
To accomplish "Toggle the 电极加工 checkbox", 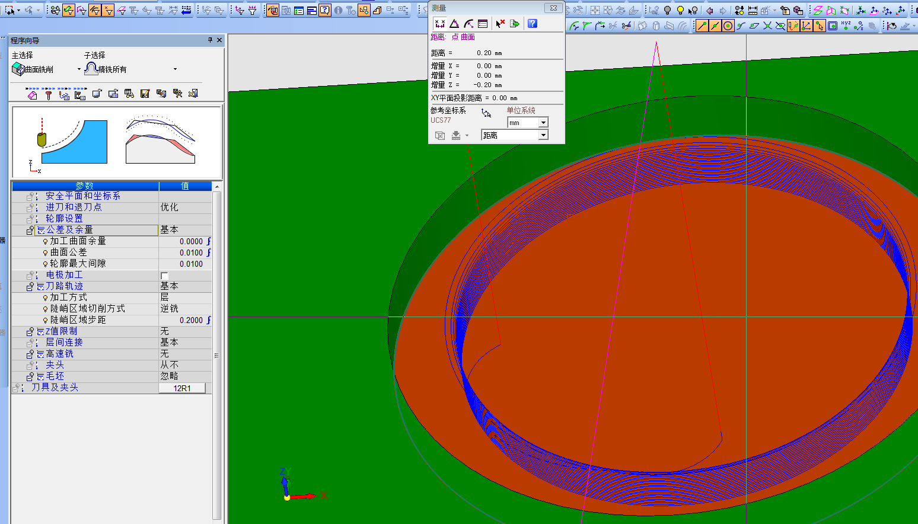I will pyautogui.click(x=164, y=276).
